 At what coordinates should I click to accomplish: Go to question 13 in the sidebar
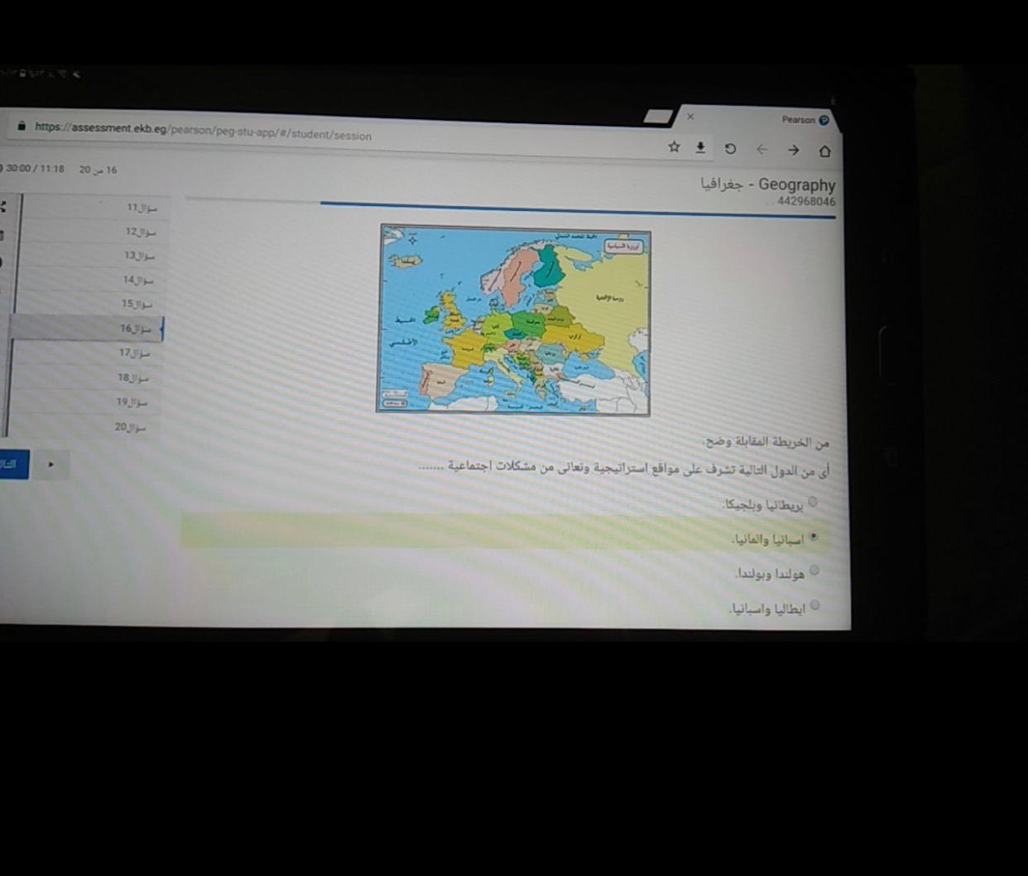(x=138, y=256)
